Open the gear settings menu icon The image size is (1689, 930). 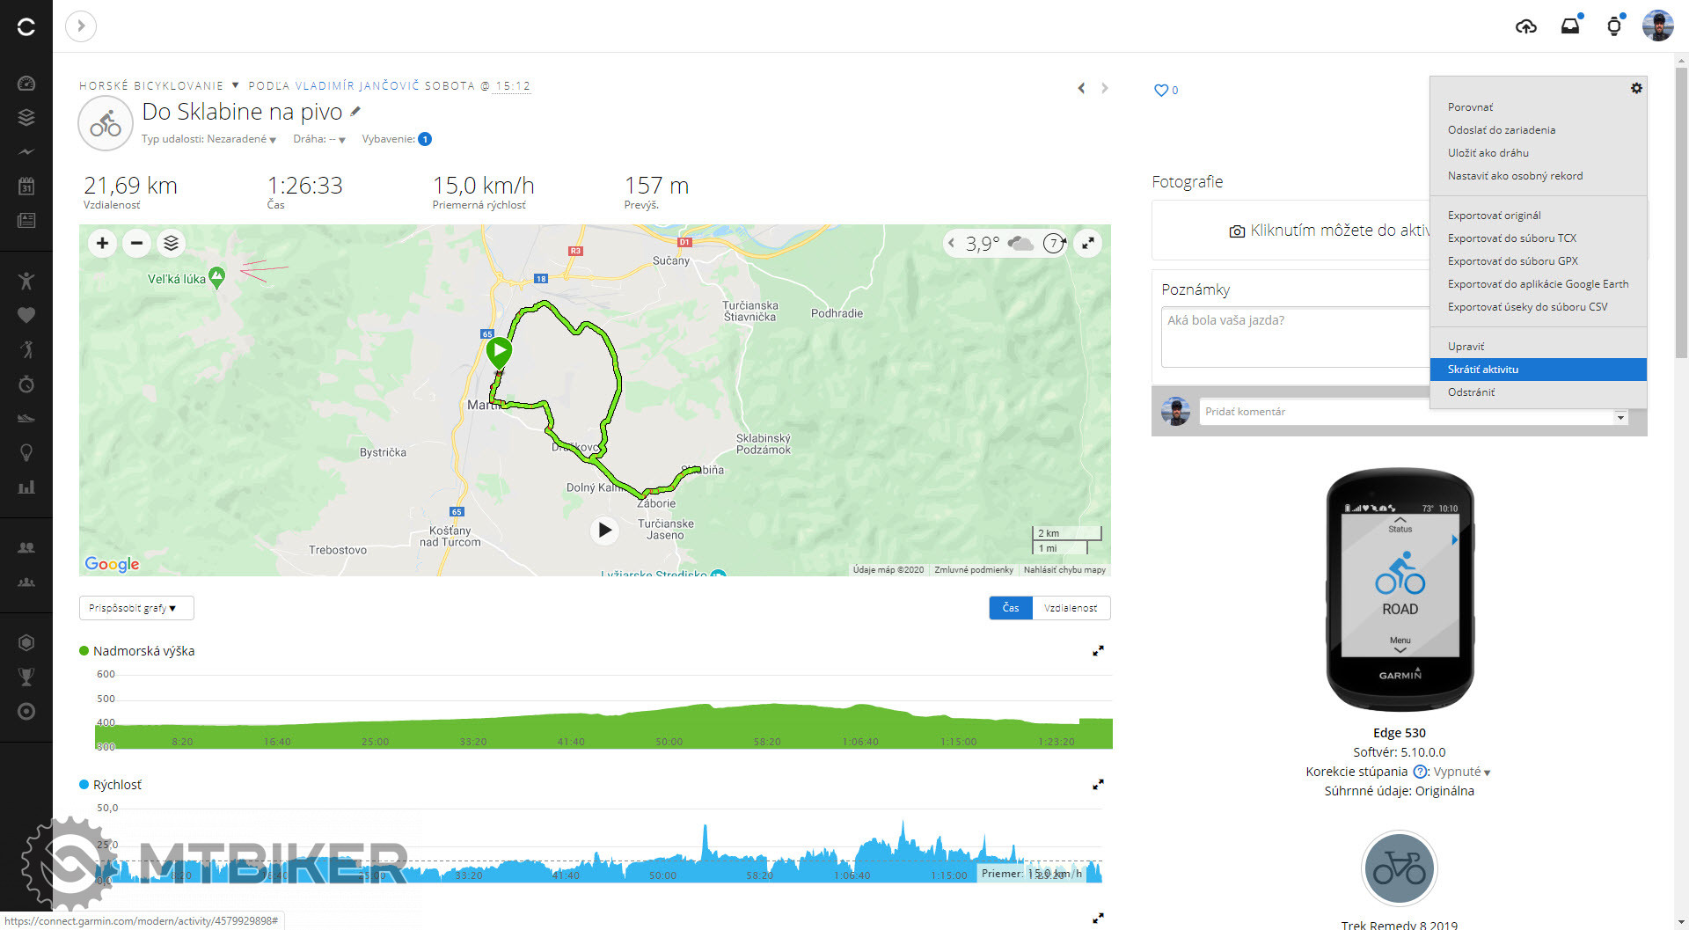click(x=1636, y=88)
